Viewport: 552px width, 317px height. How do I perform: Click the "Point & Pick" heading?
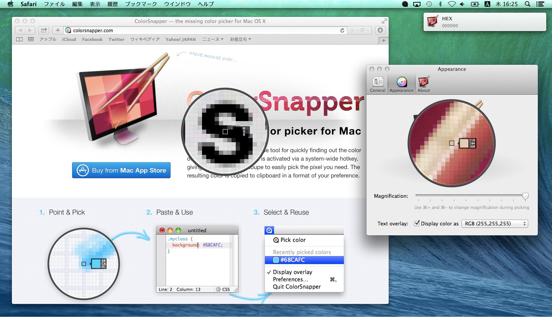point(67,212)
